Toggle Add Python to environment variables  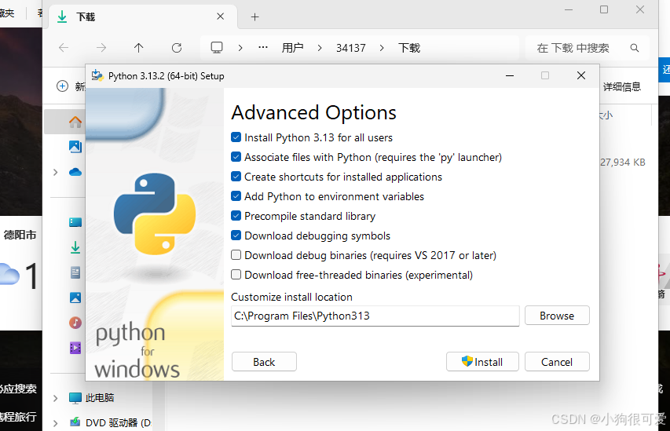[236, 196]
